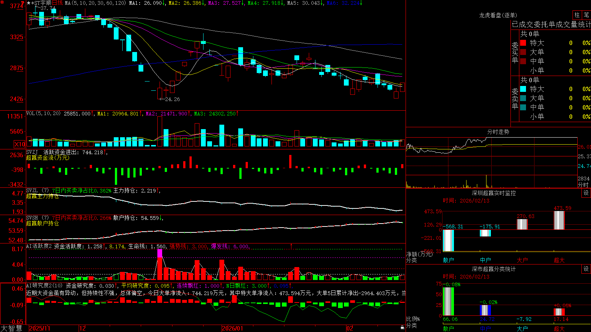Click the 超赢散户持仓 label

click(x=42, y=223)
